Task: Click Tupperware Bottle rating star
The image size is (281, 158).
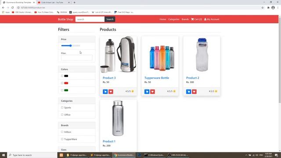Action: 174,91
